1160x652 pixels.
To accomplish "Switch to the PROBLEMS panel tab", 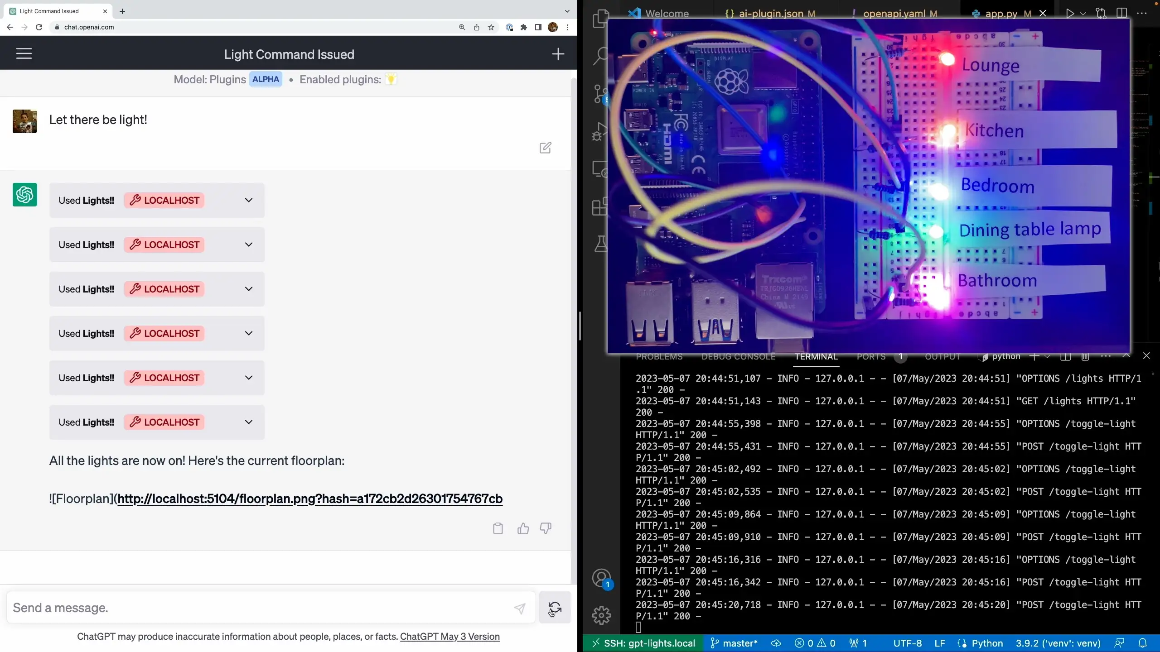I will [659, 357].
